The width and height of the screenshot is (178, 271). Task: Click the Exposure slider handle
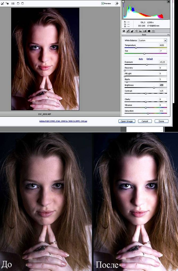click(147, 65)
